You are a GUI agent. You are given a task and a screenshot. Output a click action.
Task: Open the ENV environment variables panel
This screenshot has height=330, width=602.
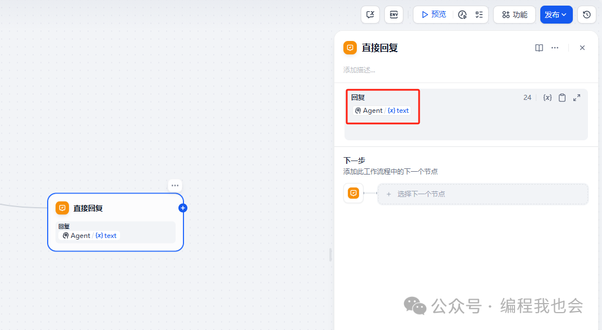[x=394, y=15]
